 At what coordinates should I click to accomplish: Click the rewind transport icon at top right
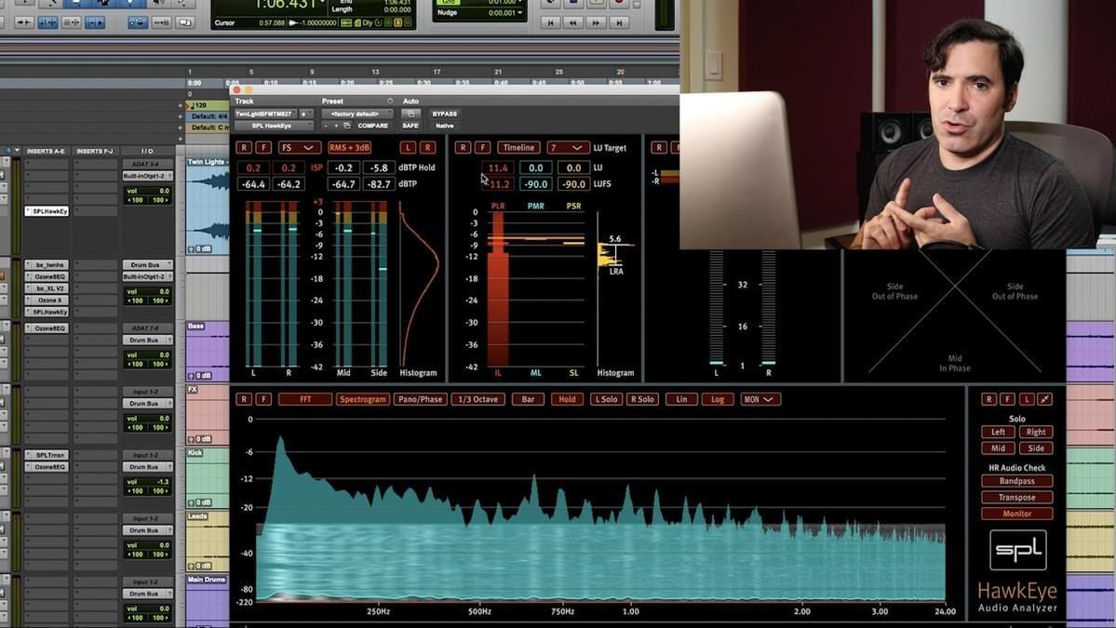pos(572,22)
